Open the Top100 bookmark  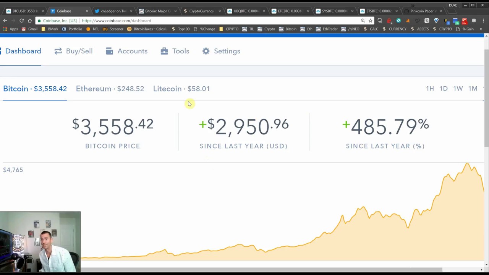pos(180,29)
